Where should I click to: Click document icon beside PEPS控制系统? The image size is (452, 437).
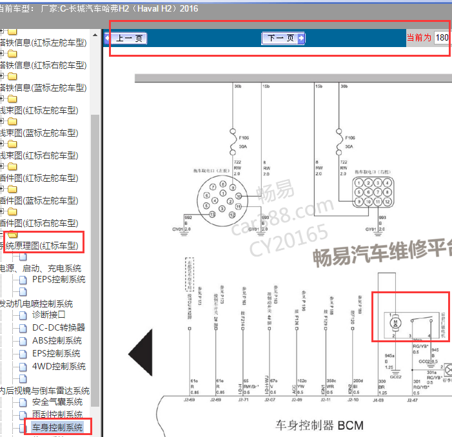coord(23,280)
